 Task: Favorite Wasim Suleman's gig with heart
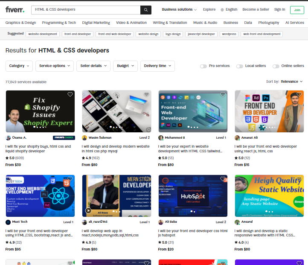click(x=147, y=94)
